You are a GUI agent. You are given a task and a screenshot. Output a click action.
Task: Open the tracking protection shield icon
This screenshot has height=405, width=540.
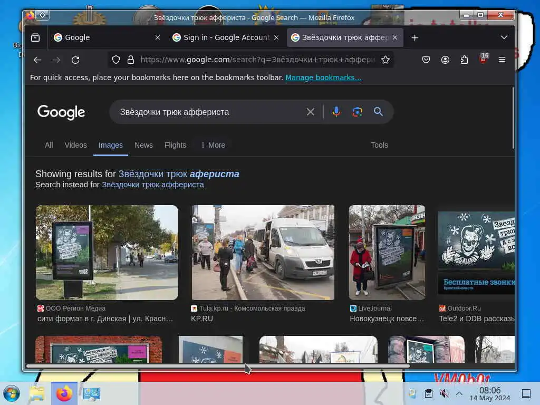click(116, 60)
